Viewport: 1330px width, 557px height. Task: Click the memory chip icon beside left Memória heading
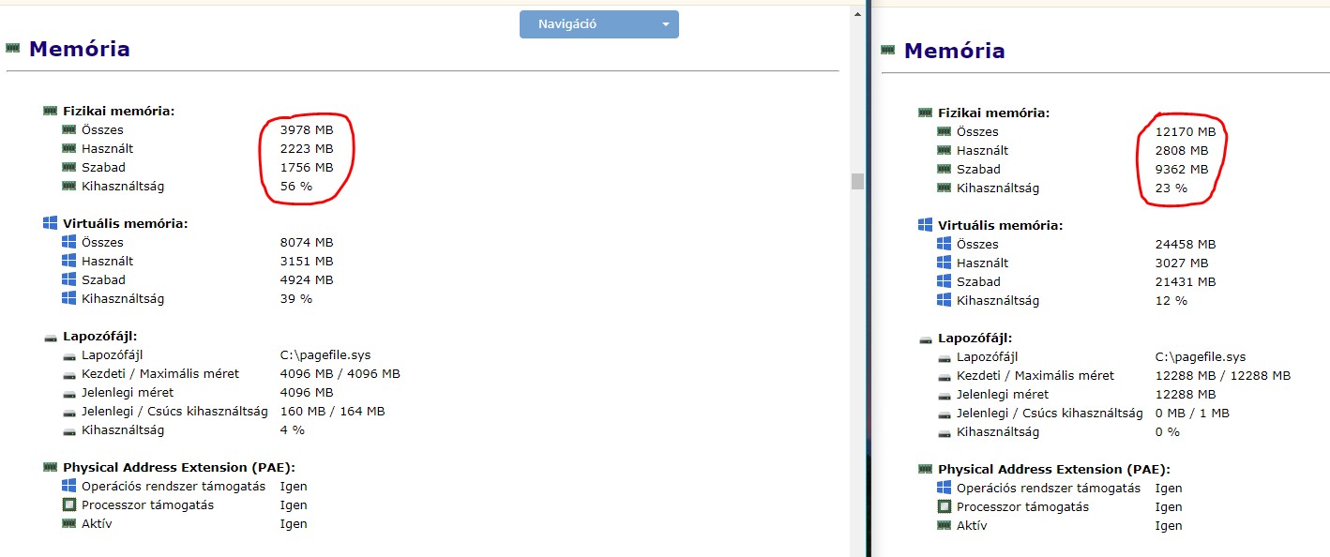click(x=13, y=48)
